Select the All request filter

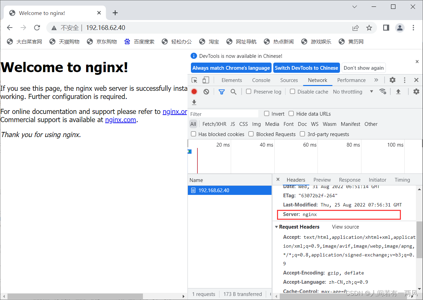click(193, 124)
